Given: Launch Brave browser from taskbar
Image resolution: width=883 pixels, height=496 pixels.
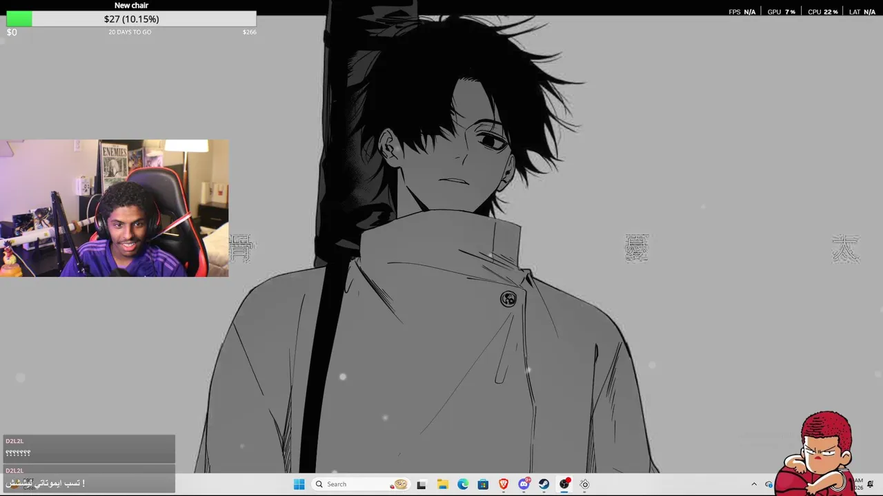Looking at the screenshot, I should 504,484.
